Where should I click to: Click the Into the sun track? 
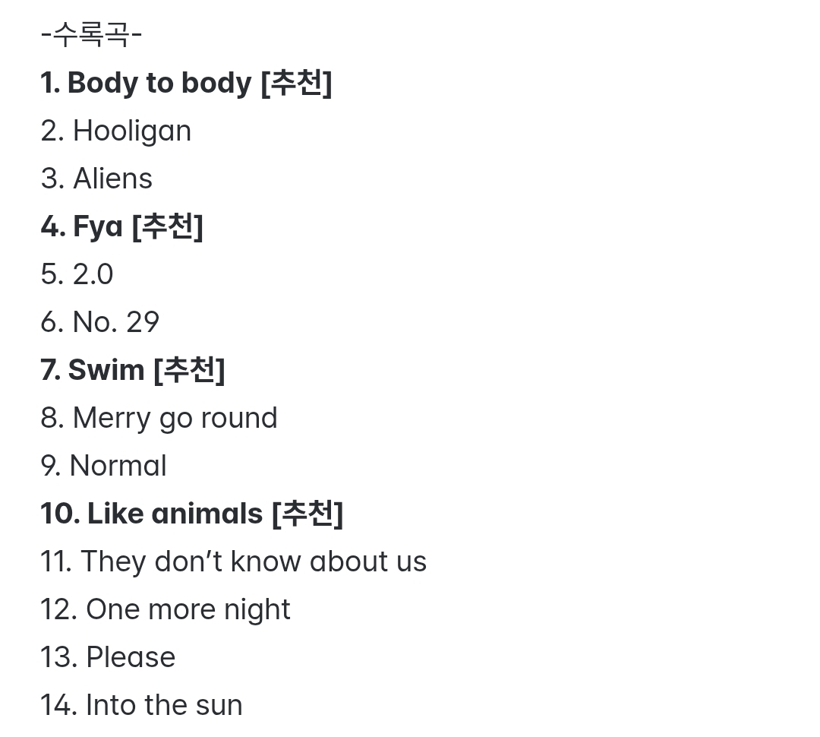tap(163, 705)
